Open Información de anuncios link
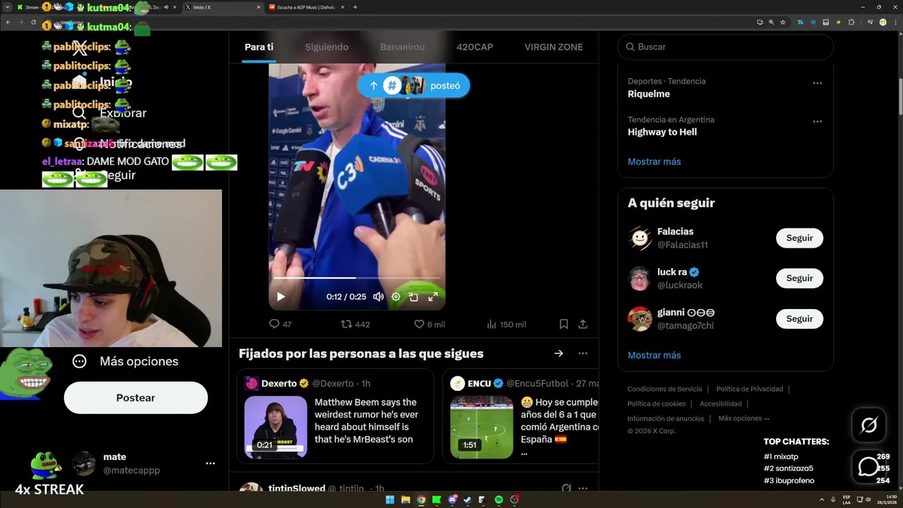Screen dimensions: 903x508 (666, 418)
